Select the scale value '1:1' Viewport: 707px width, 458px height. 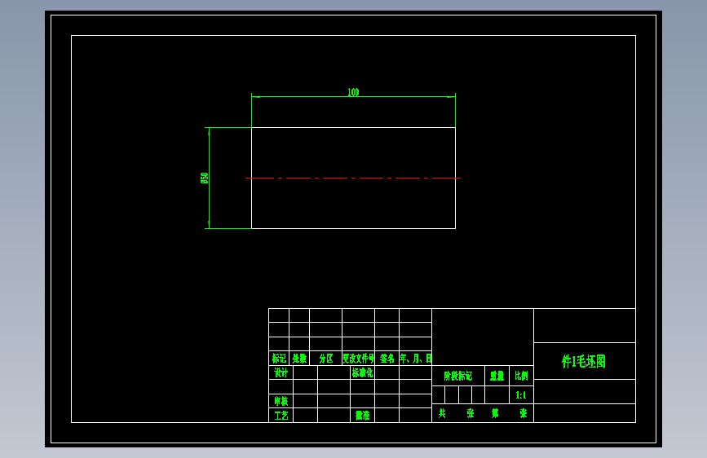(521, 395)
